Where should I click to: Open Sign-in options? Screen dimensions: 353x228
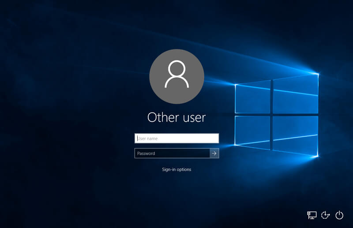(x=176, y=169)
